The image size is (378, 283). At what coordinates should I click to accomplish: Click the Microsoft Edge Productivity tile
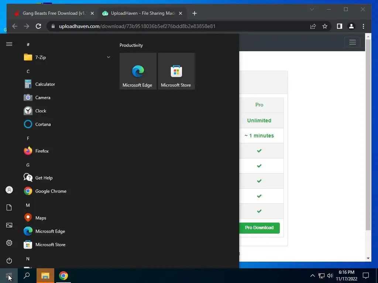coord(138,71)
